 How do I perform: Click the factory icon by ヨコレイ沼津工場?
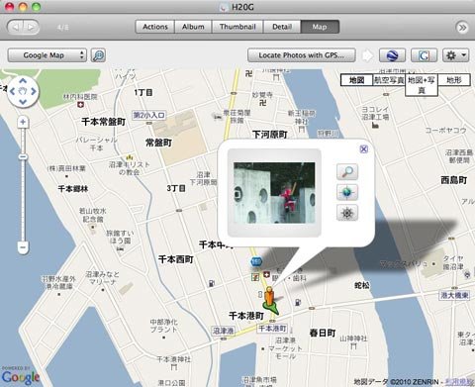[x=375, y=125]
